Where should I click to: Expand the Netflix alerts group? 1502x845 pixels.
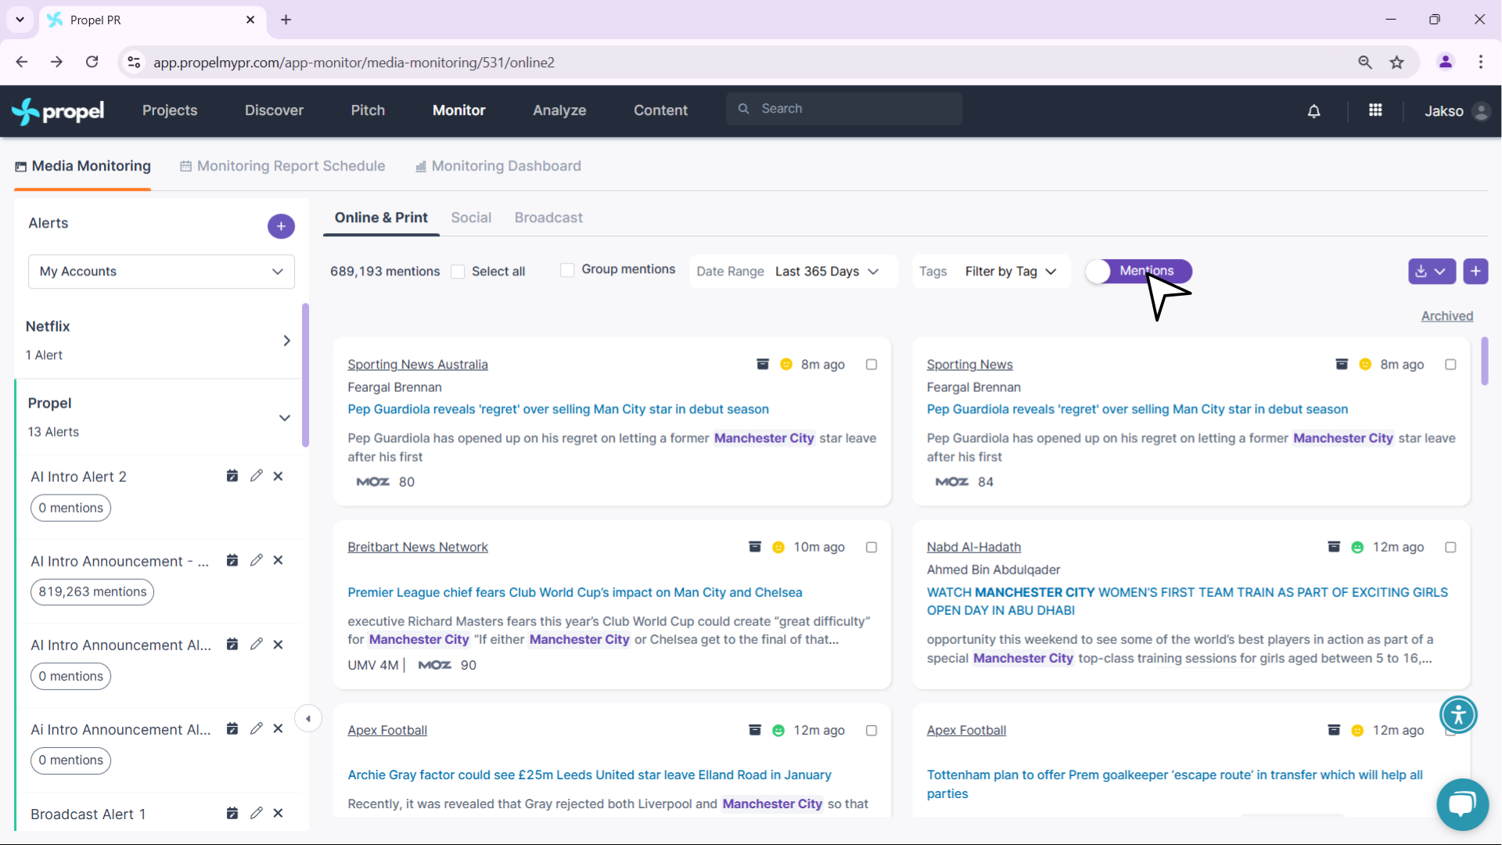tap(286, 340)
